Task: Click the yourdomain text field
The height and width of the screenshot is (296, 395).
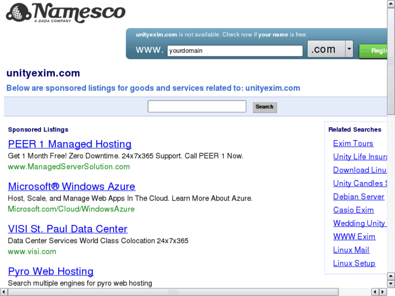Action: [235, 51]
